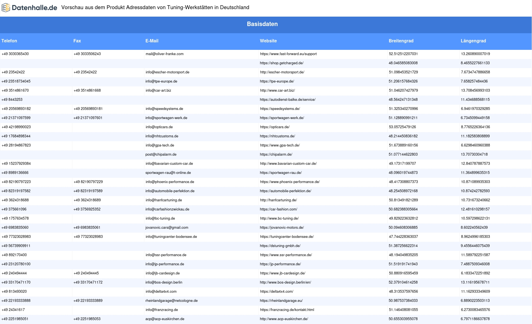Image resolution: width=532 pixels, height=324 pixels.
Task: Select email info@tpe-europe.de
Action: [x=161, y=81]
